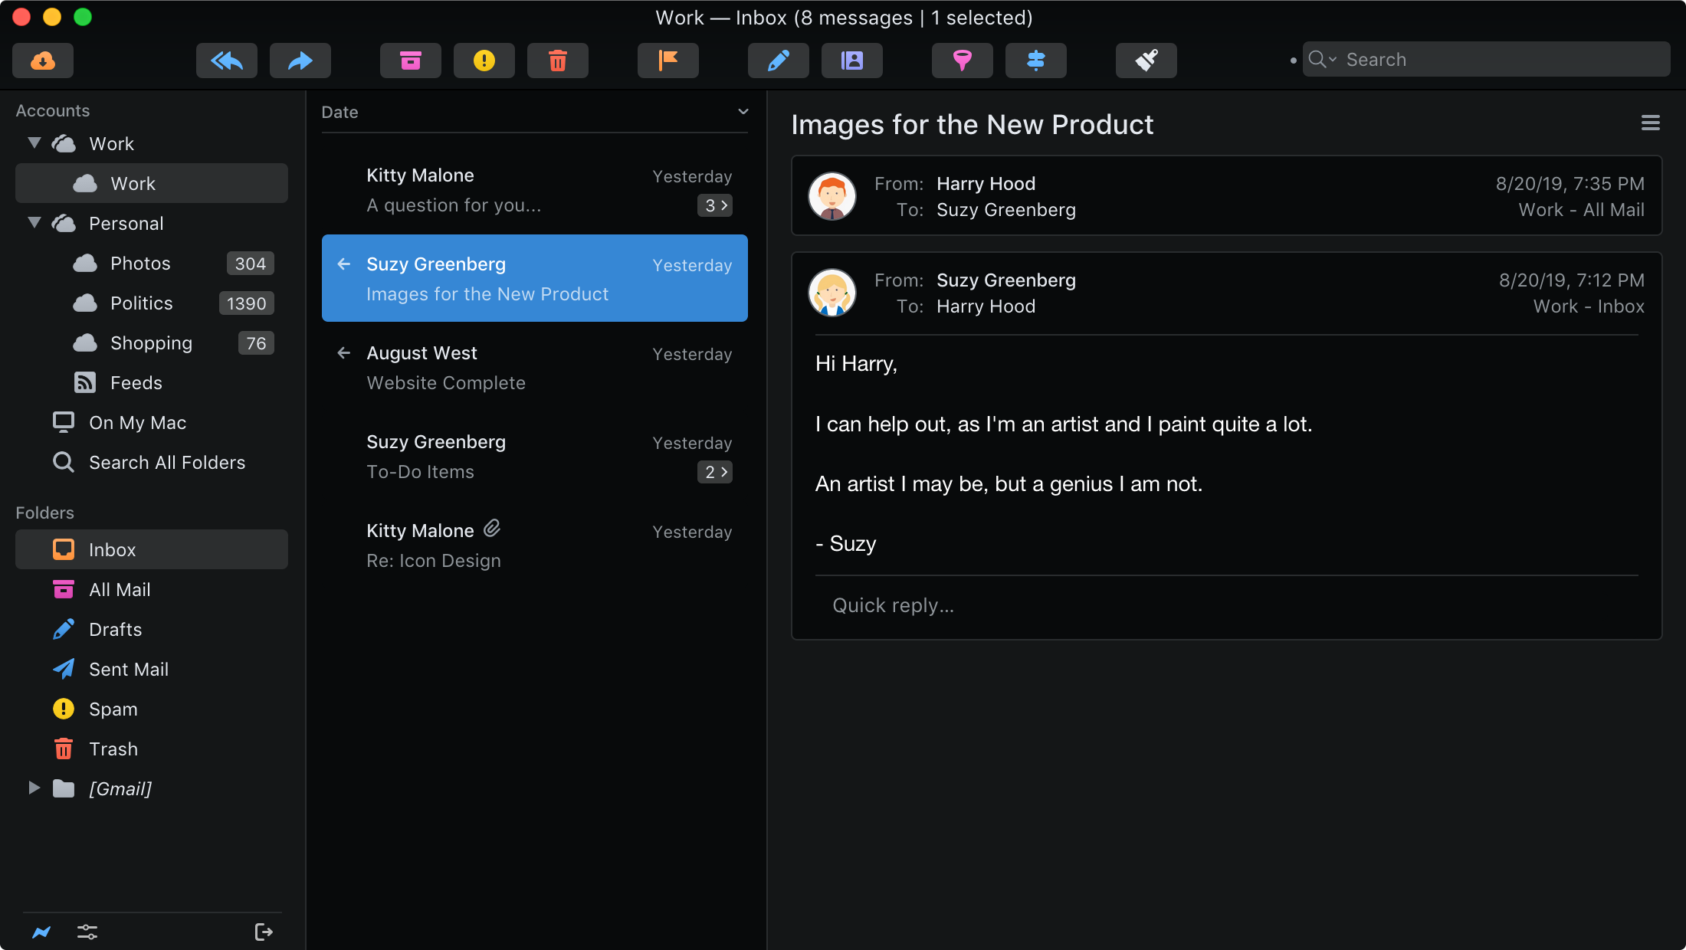Archive message with the pink box icon
This screenshot has height=950, width=1686.
[x=411, y=61]
